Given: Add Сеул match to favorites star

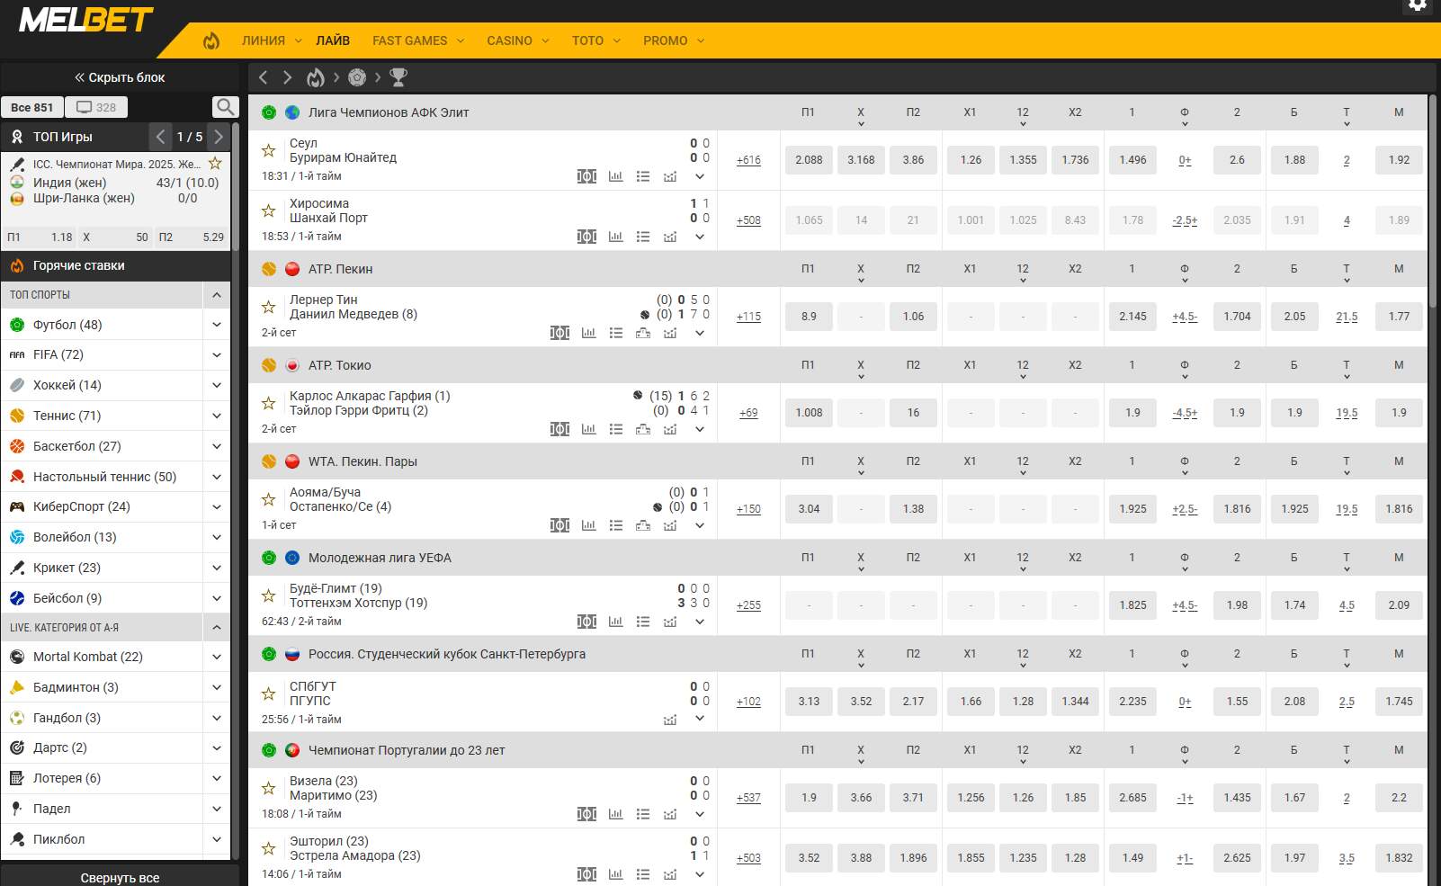Looking at the screenshot, I should [x=268, y=151].
